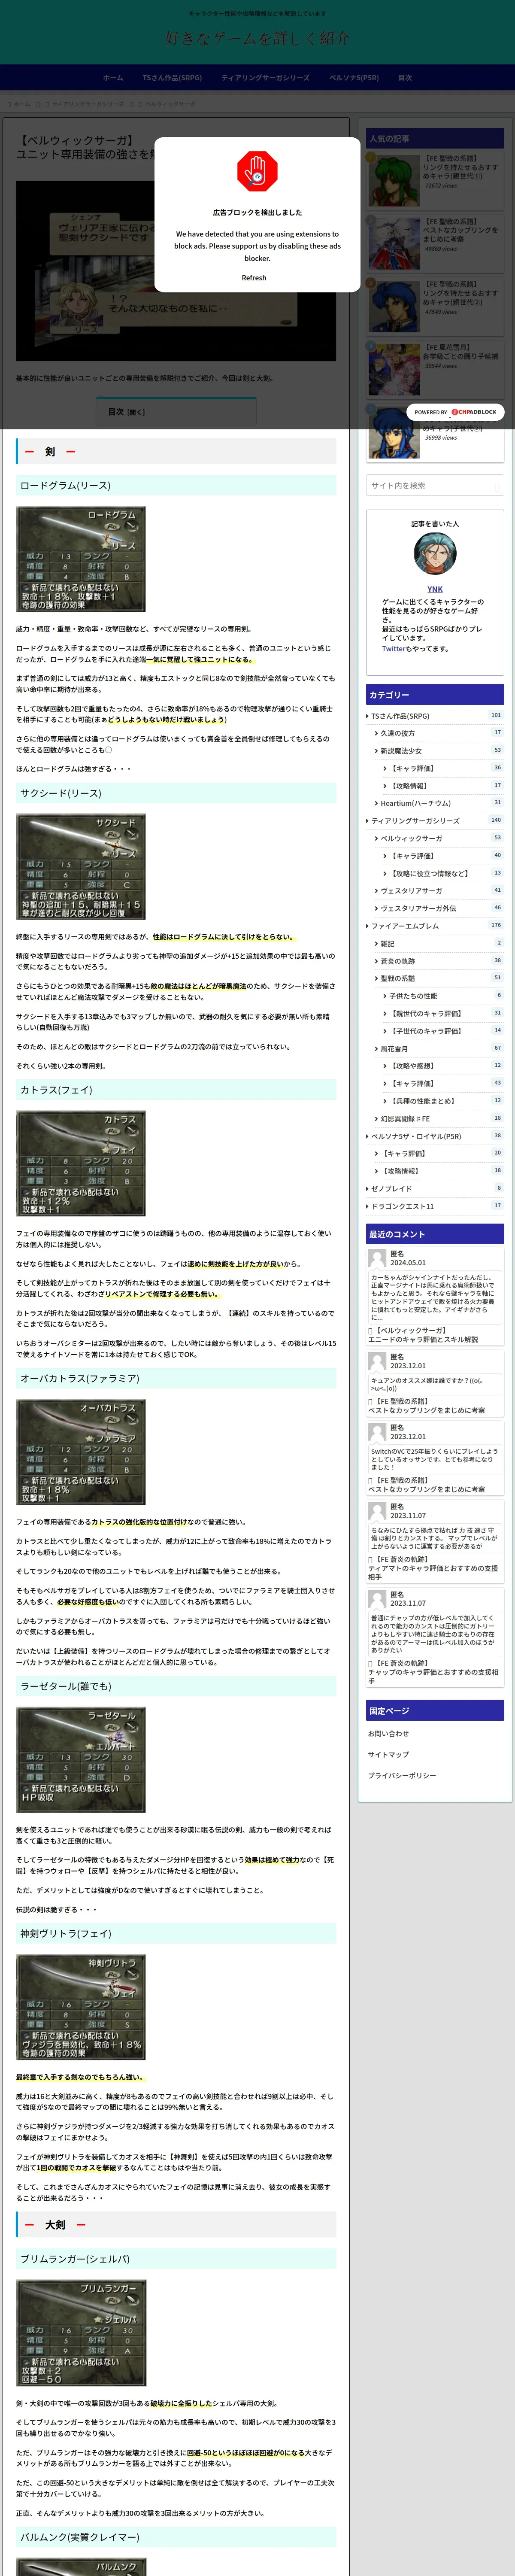Click the home icon in the breadcrumb
Screen dimensions: 515x2576
pos(10,104)
